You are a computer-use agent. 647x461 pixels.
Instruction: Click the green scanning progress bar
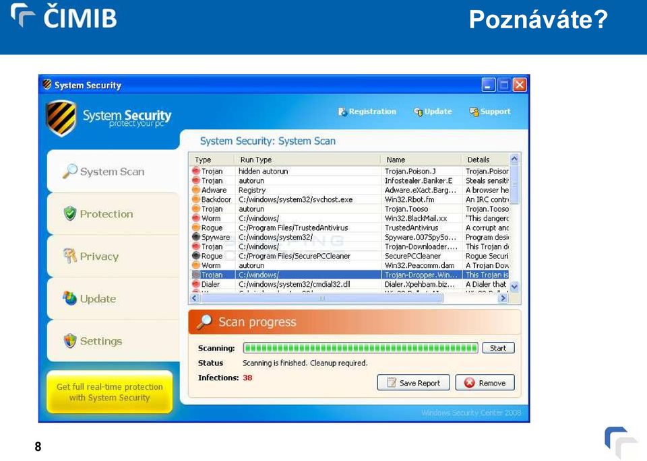click(361, 348)
